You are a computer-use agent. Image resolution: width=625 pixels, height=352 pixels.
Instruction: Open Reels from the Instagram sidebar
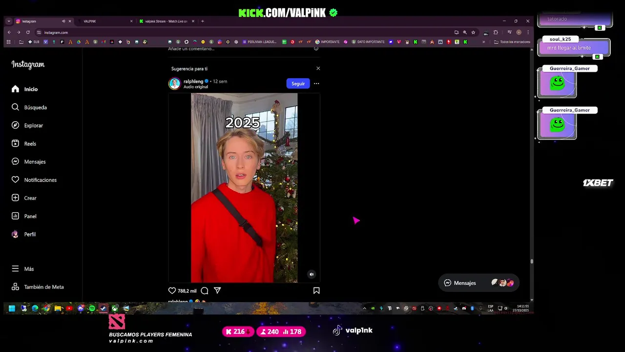pyautogui.click(x=24, y=143)
